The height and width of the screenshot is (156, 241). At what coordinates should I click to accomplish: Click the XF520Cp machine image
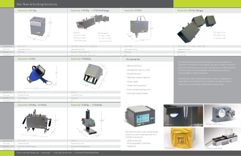(93, 73)
